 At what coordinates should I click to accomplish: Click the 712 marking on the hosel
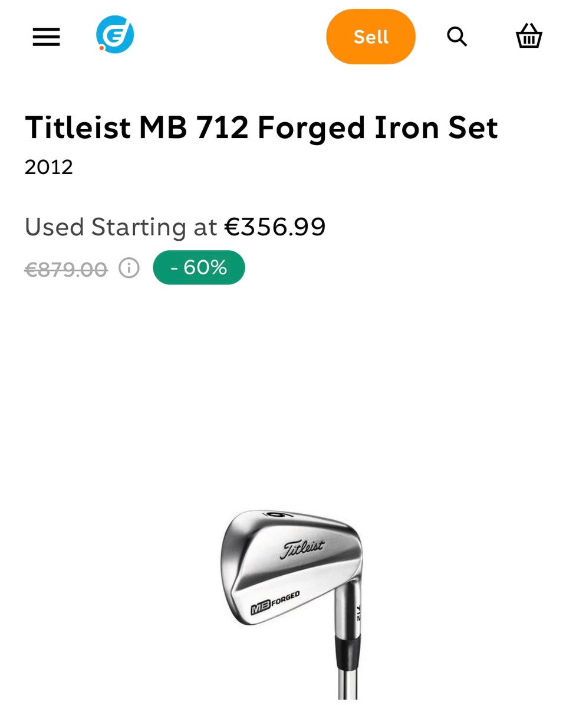click(x=357, y=614)
